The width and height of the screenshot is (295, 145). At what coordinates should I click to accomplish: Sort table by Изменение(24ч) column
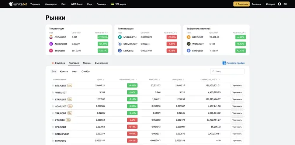128,79
